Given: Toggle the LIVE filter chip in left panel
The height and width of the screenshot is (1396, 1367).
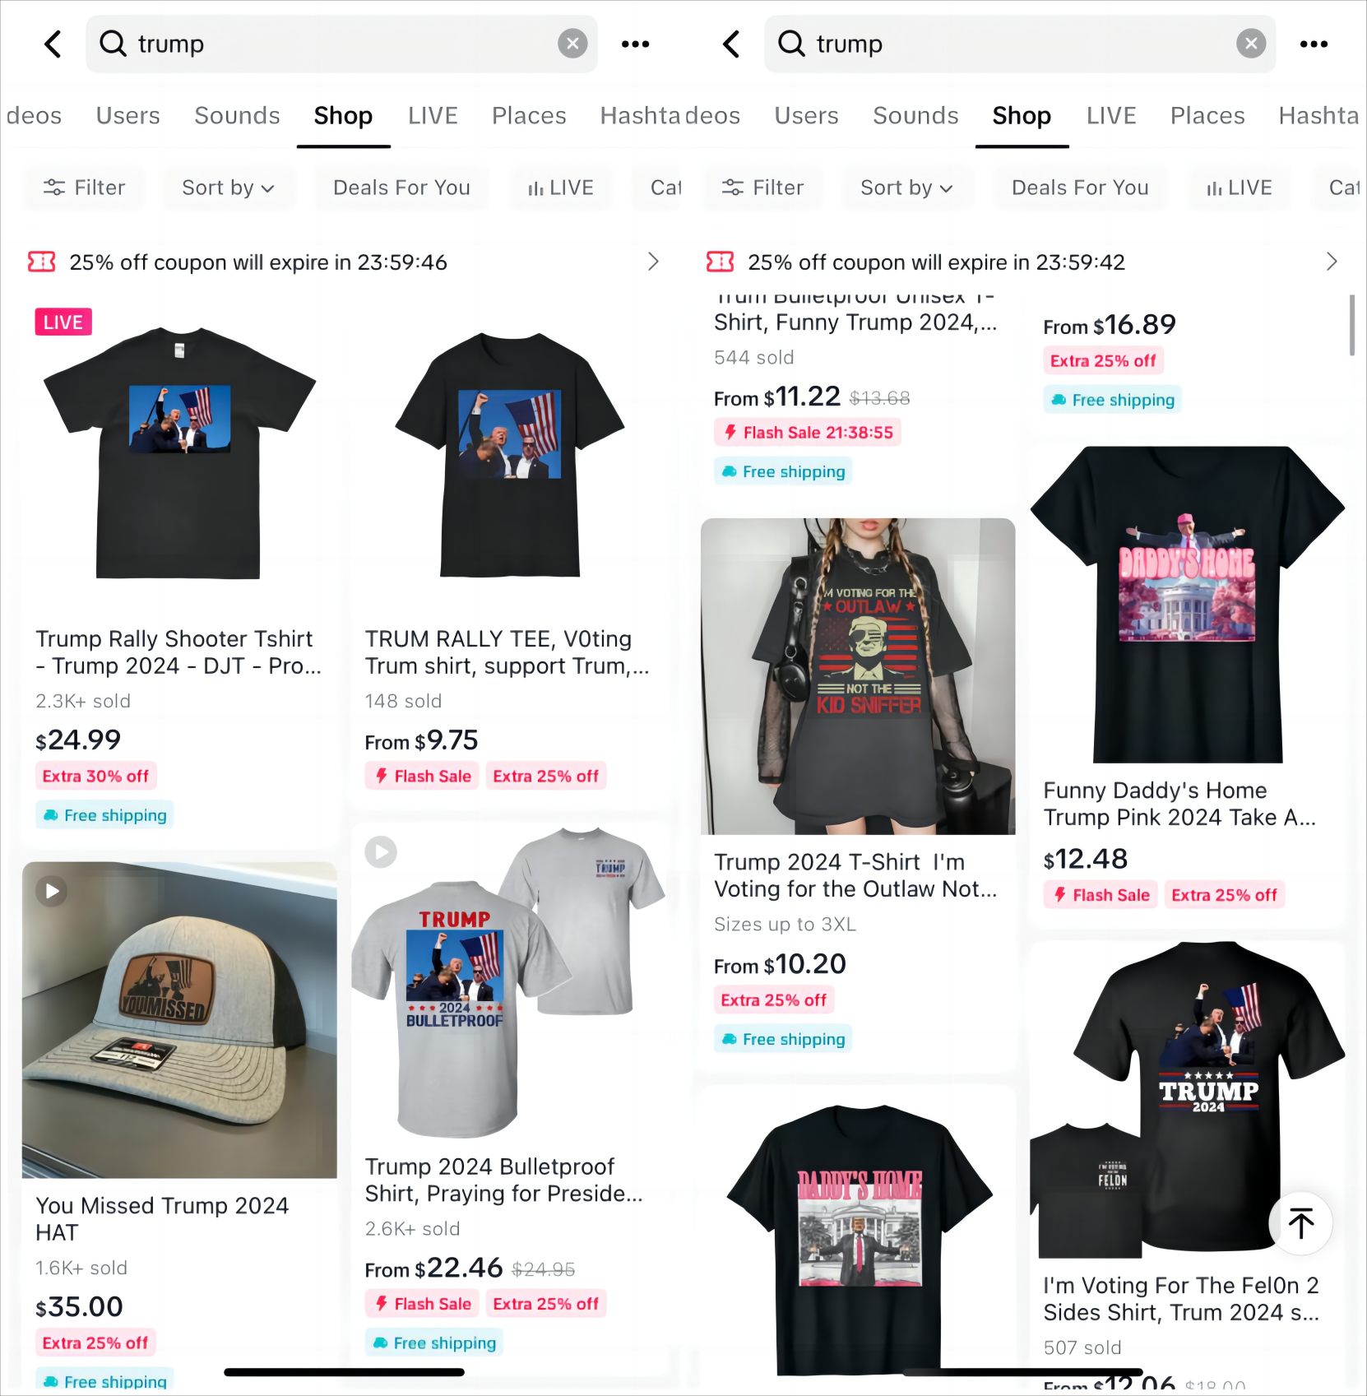Looking at the screenshot, I should pyautogui.click(x=561, y=188).
